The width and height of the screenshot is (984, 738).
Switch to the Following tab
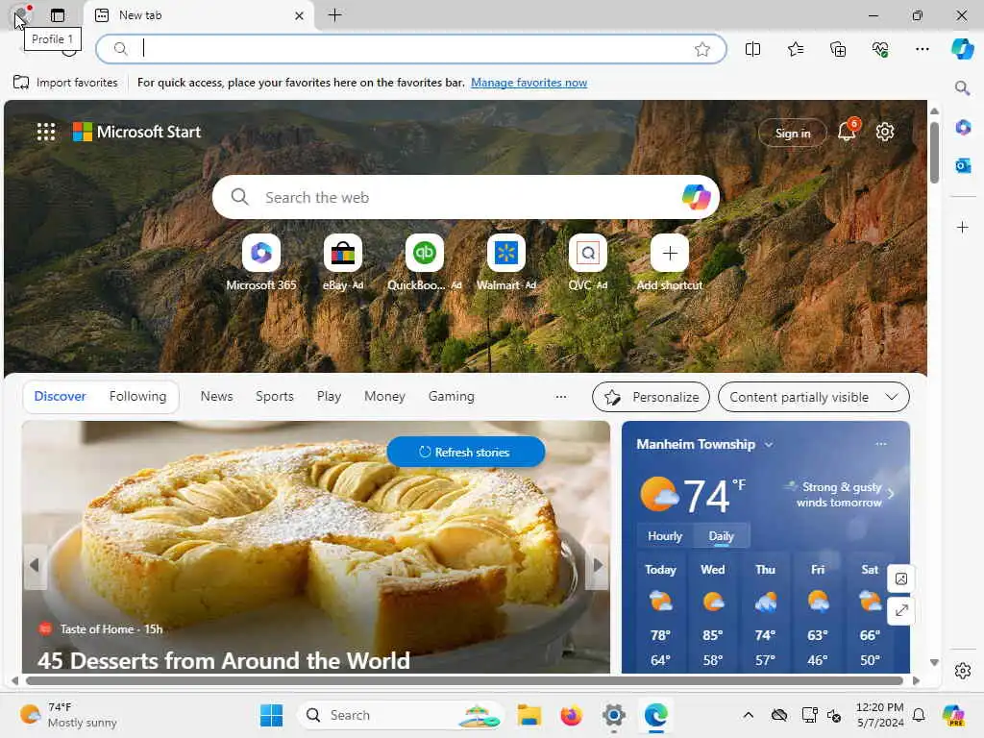tap(138, 396)
